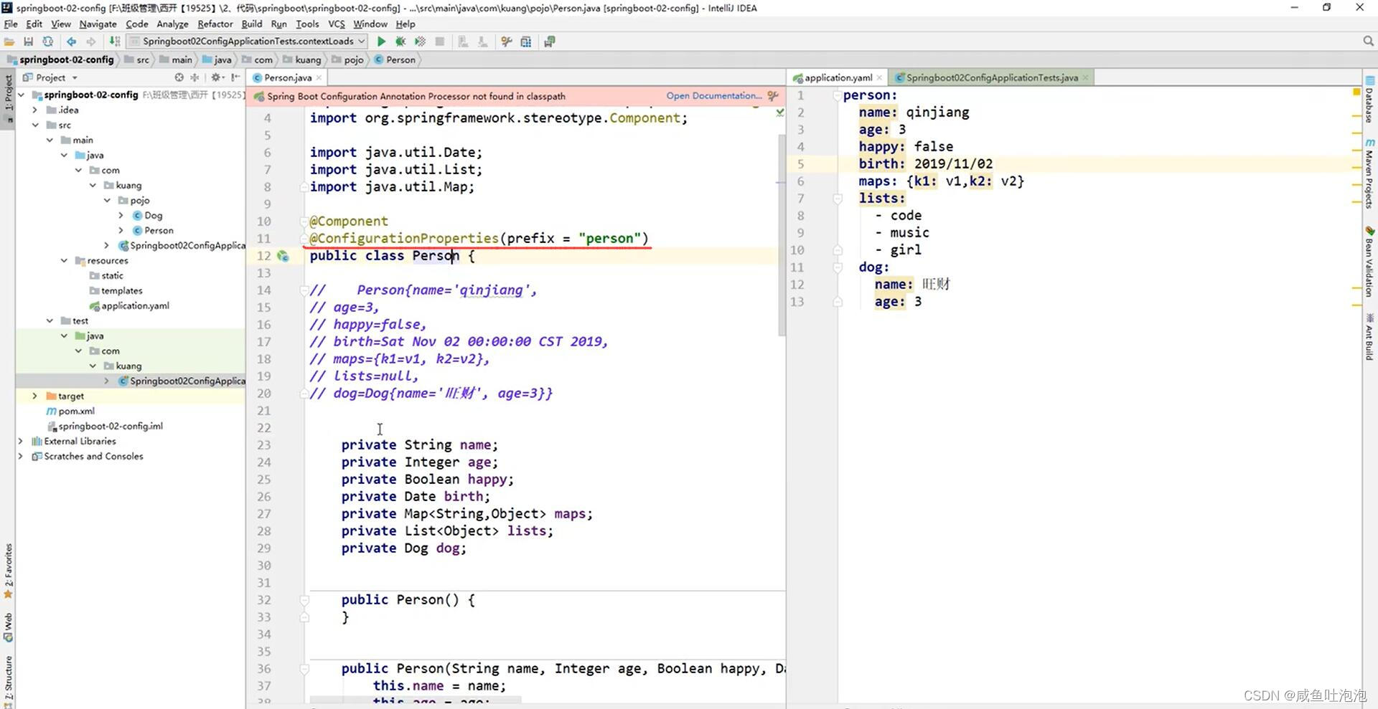Click the Stop icon in toolbar
This screenshot has height=709, width=1378.
[x=440, y=42]
